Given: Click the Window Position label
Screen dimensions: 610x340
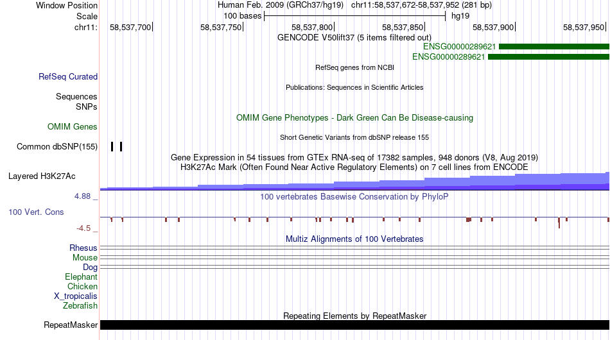Looking at the screenshot, I should click(67, 5).
